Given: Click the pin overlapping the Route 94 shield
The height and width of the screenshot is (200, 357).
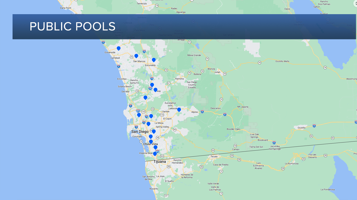Looking at the screenshot, I should click(x=154, y=131).
